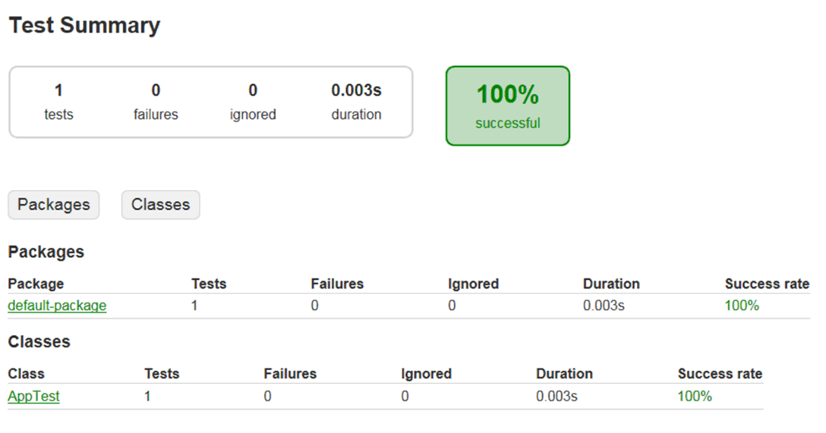The height and width of the screenshot is (433, 826).
Task: Click 100% success rate in default-package row
Action: 741,306
